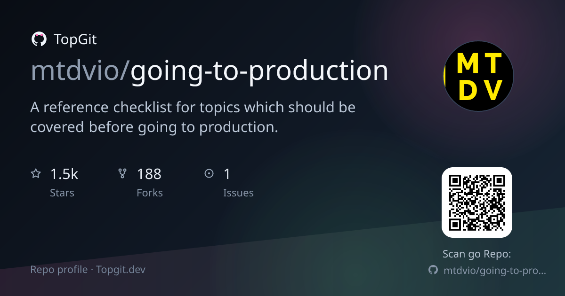Click the TopGit logo icon
Screen dimensions: 565x296
coord(39,39)
